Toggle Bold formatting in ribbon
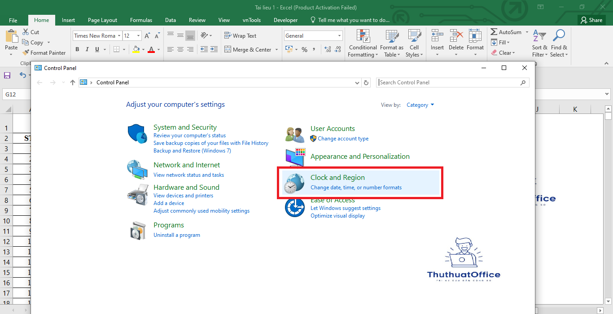 click(x=77, y=49)
